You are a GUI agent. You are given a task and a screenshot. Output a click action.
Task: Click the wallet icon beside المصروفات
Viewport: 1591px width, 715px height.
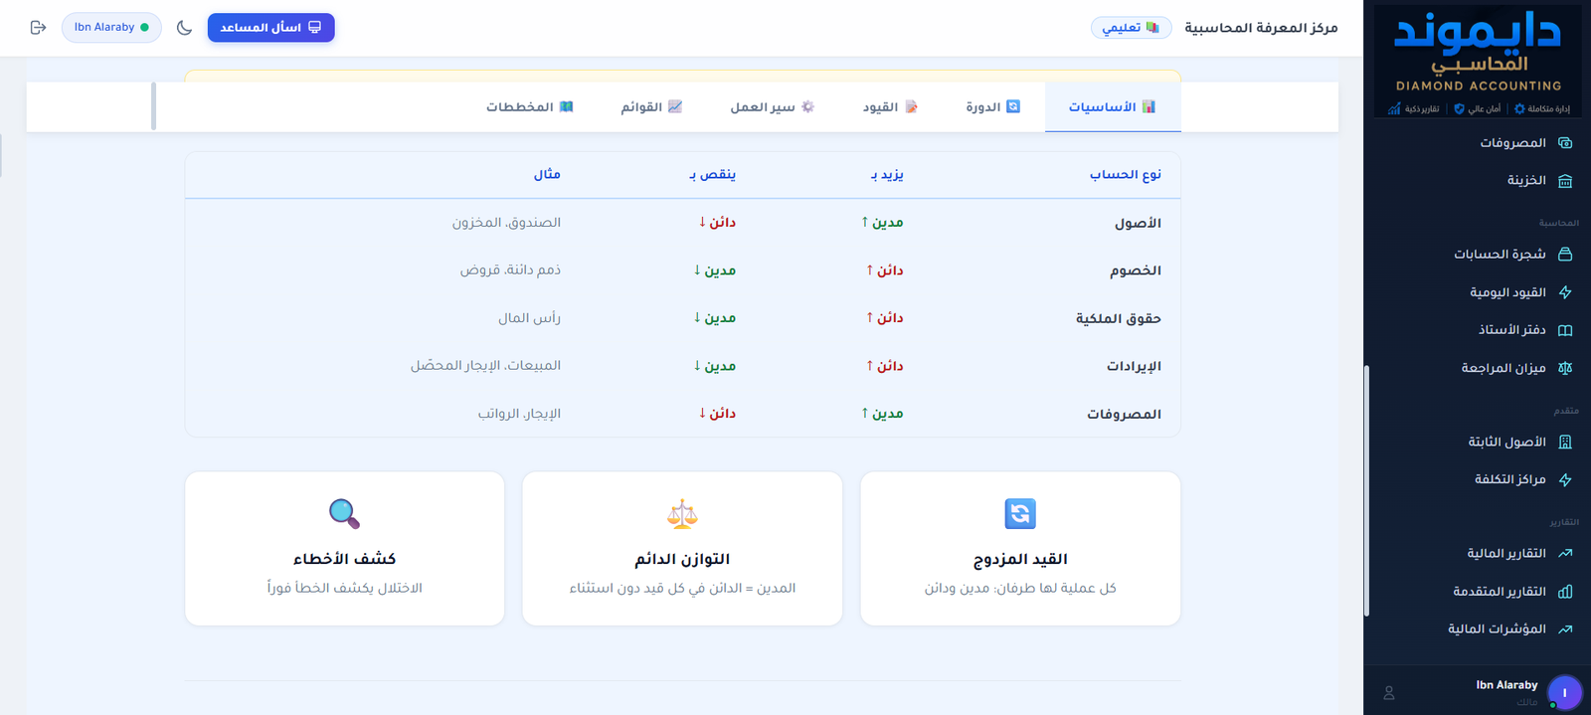click(1565, 143)
